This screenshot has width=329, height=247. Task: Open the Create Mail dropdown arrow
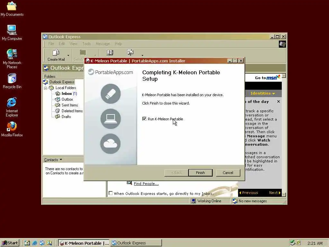tap(68, 55)
